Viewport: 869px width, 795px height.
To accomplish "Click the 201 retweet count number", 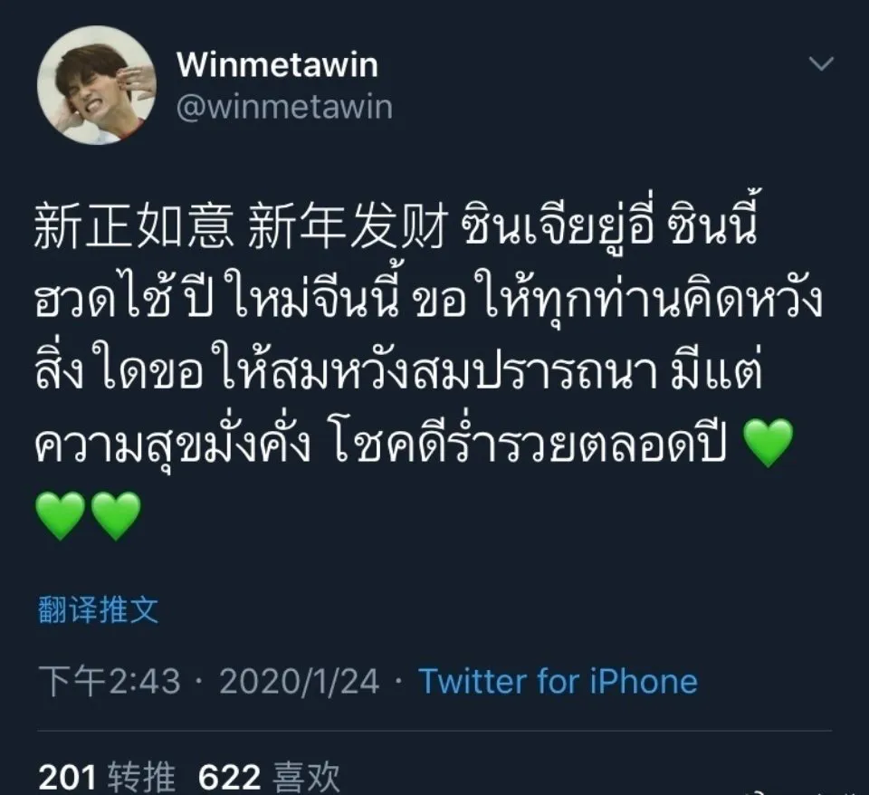I will coord(68,777).
